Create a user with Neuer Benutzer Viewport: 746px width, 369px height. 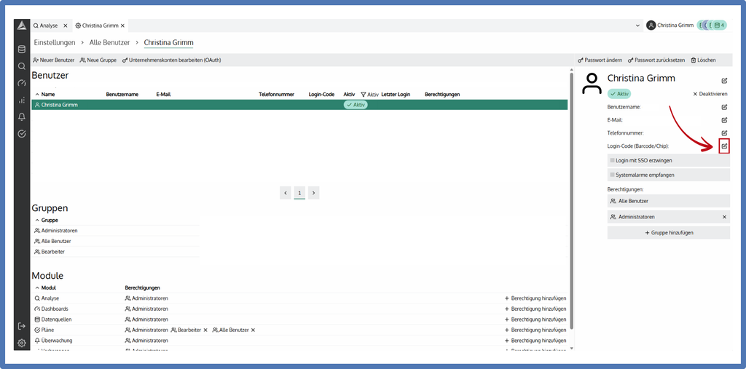54,60
